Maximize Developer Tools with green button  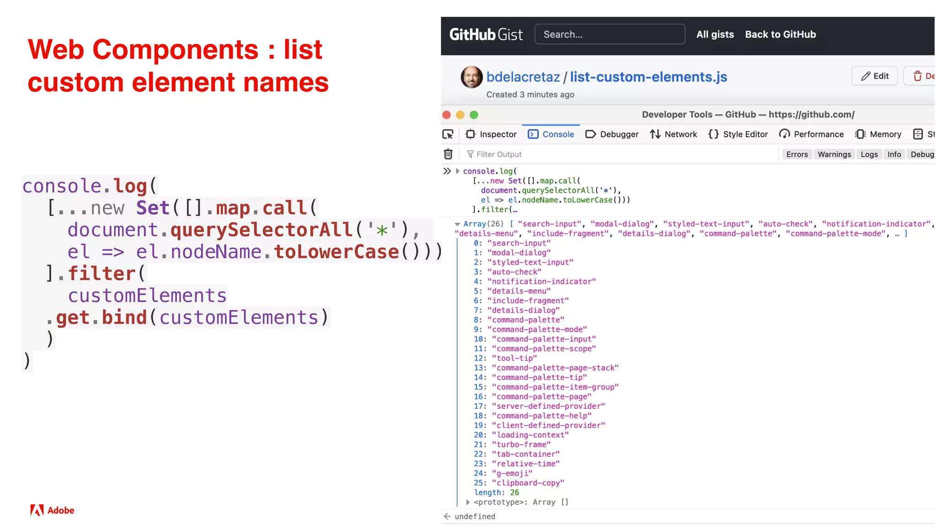click(474, 115)
